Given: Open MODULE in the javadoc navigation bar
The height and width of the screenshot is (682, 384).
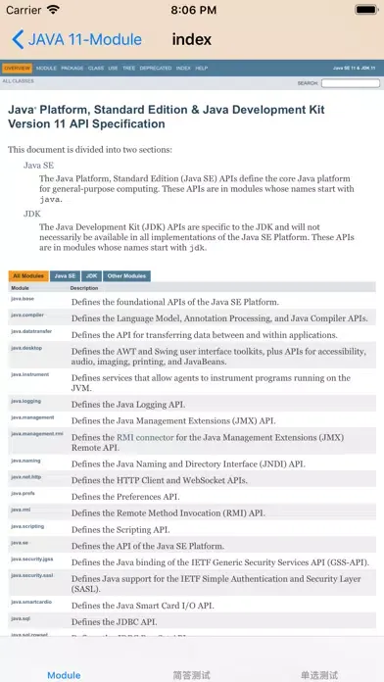Looking at the screenshot, I should coord(46,69).
